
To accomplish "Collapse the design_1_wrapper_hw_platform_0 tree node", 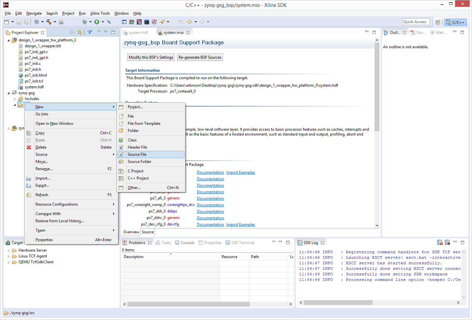I will pyautogui.click(x=9, y=40).
